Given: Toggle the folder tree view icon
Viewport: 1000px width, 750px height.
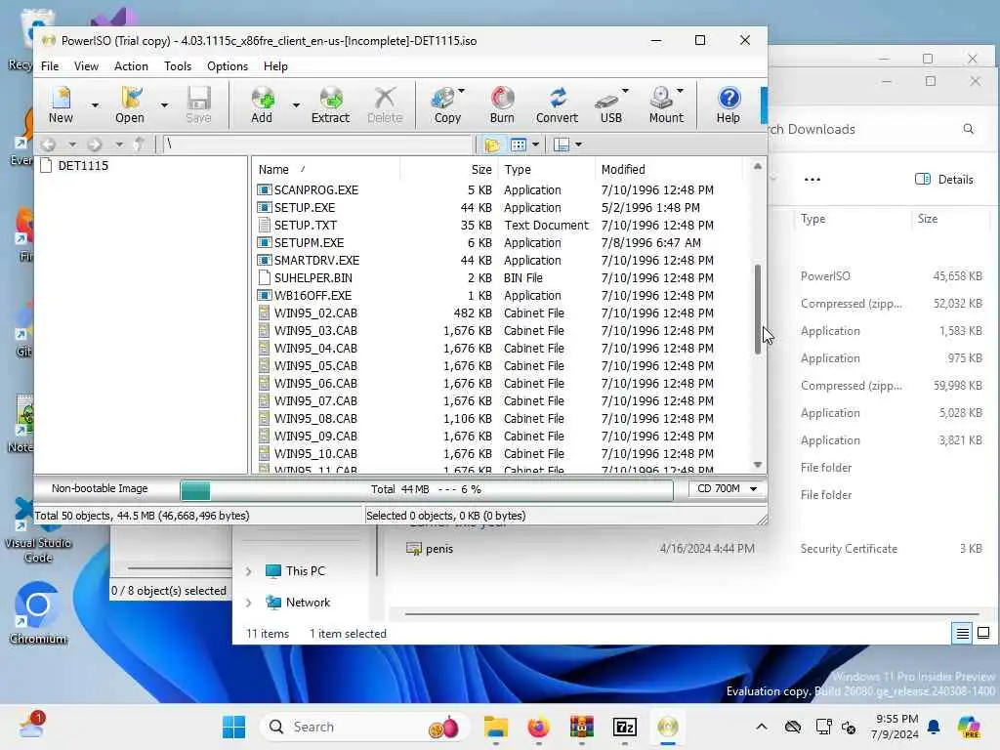Looking at the screenshot, I should tap(492, 145).
